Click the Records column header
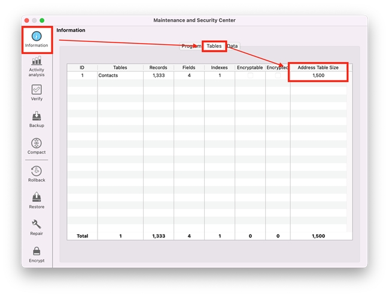The image size is (389, 296). click(158, 68)
